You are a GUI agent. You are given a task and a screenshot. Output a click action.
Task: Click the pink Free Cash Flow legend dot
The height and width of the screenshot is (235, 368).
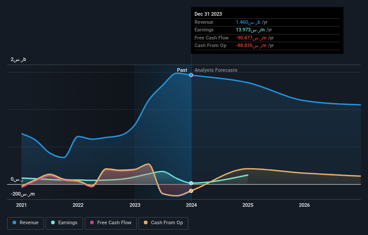pos(92,222)
